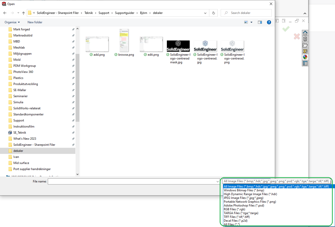Viewport: 335px width, 227px height.
Task: Open SolidWorks Resources home tab
Action: tap(305, 33)
